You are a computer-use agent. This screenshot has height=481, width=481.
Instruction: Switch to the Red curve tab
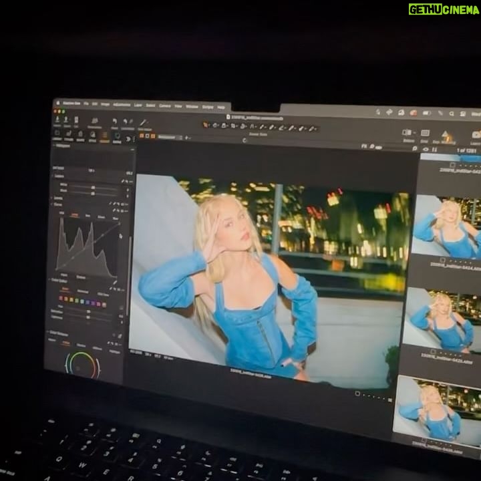(x=88, y=215)
